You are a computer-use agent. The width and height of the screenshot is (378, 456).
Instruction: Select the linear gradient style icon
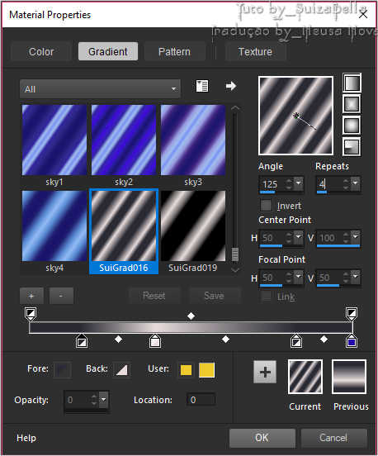352,83
